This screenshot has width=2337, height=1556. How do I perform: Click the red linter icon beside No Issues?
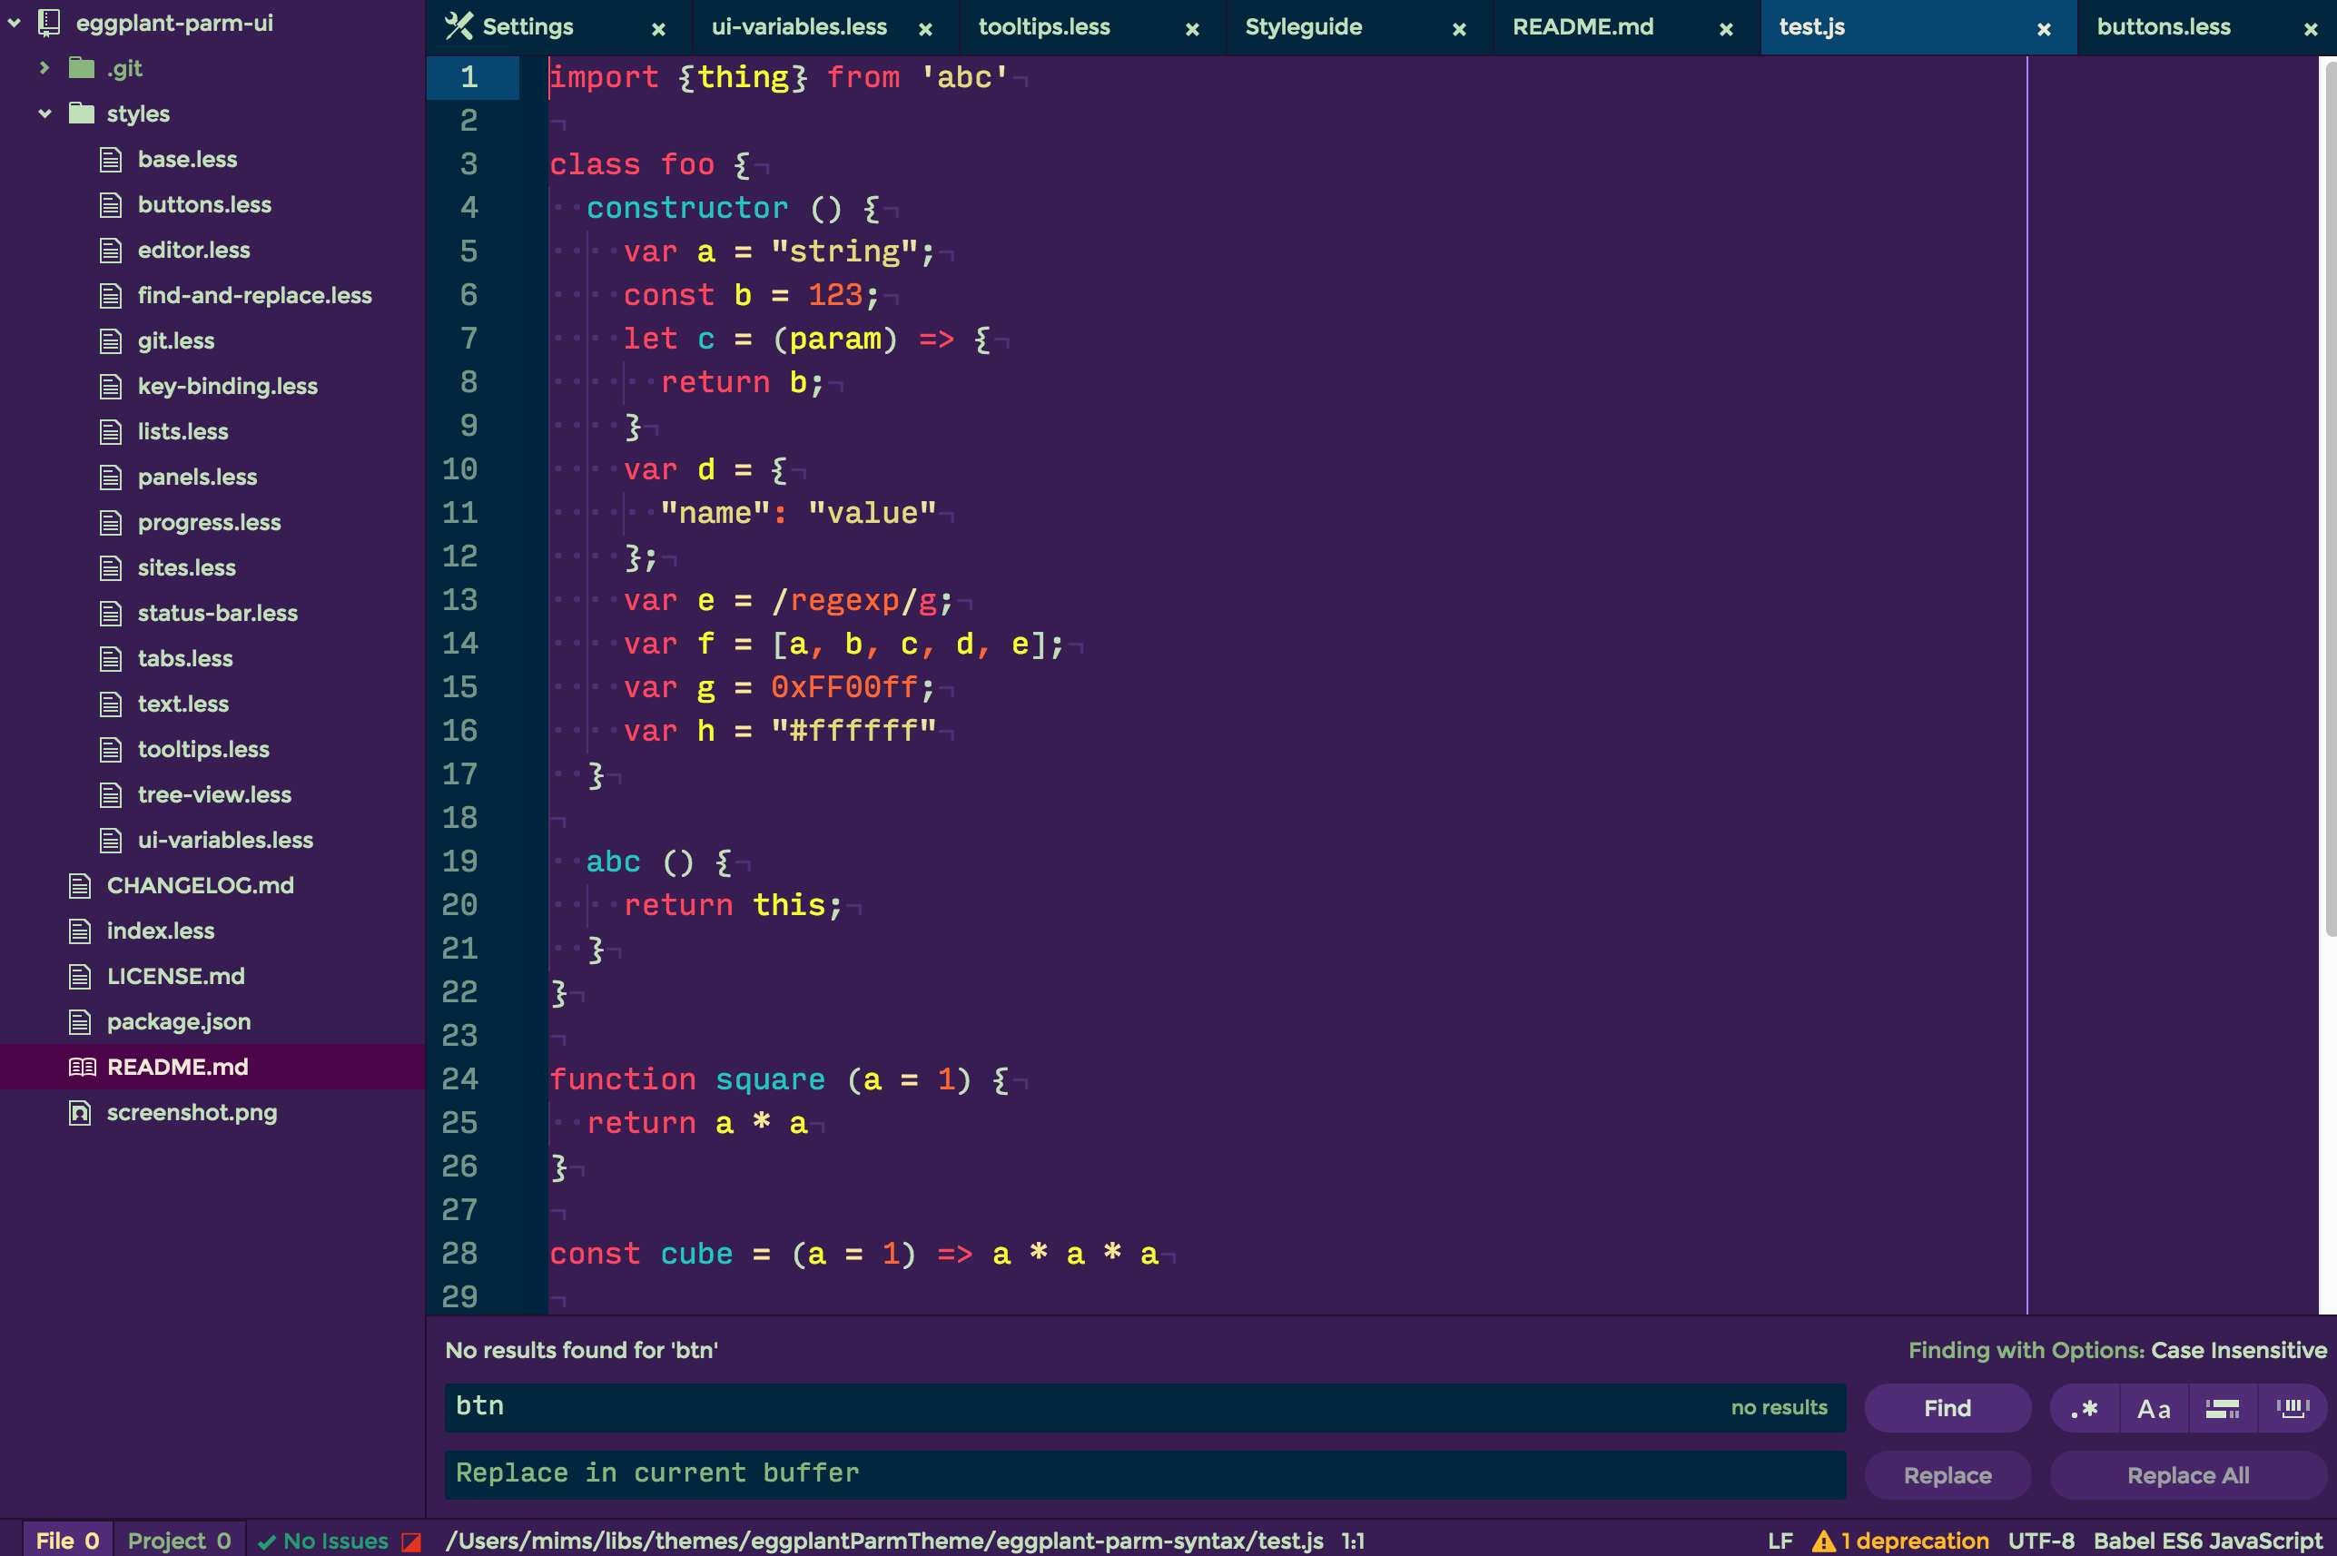click(410, 1541)
